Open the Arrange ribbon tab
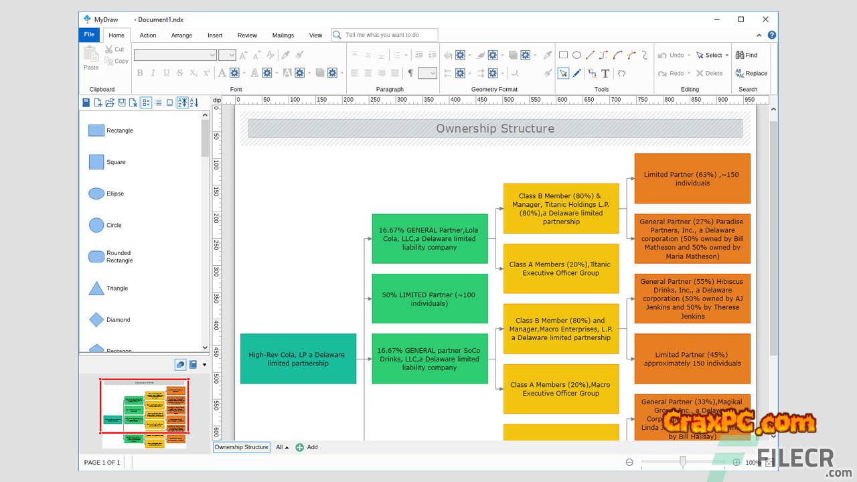 181,35
